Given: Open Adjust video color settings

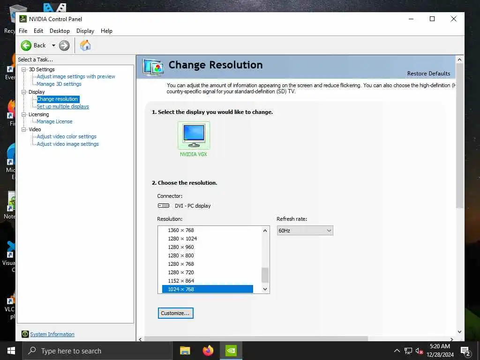Looking at the screenshot, I should pyautogui.click(x=67, y=136).
